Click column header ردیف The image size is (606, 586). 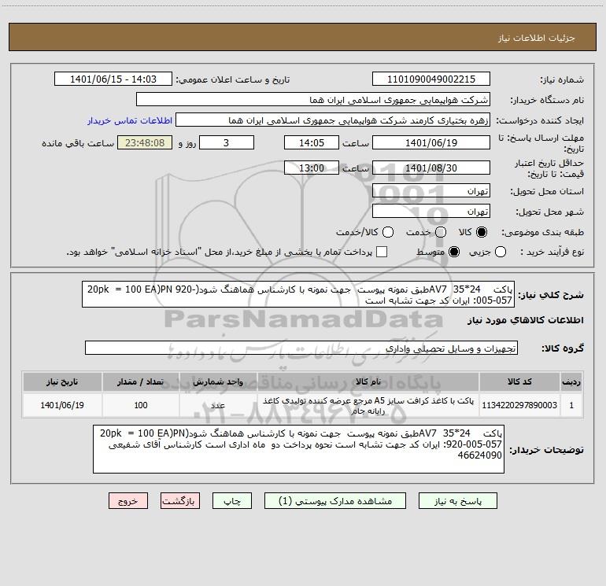[x=571, y=381]
